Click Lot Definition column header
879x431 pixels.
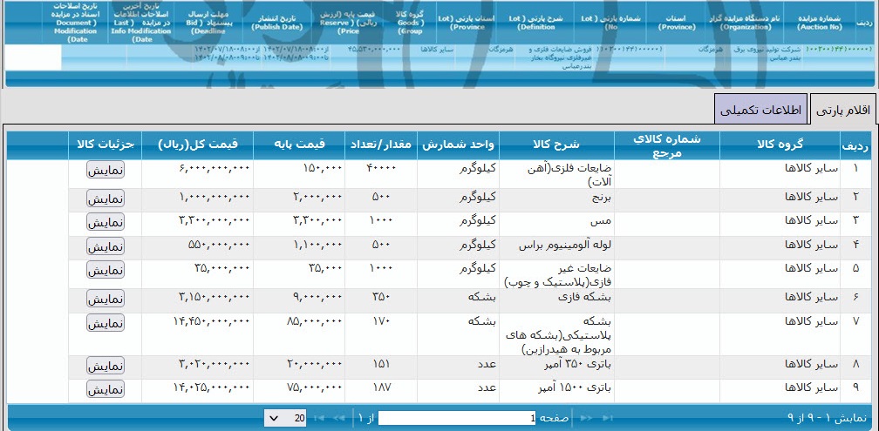click(537, 23)
